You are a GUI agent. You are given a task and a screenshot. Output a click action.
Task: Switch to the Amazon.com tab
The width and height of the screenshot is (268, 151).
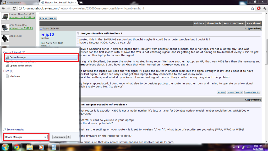tap(20, 3)
